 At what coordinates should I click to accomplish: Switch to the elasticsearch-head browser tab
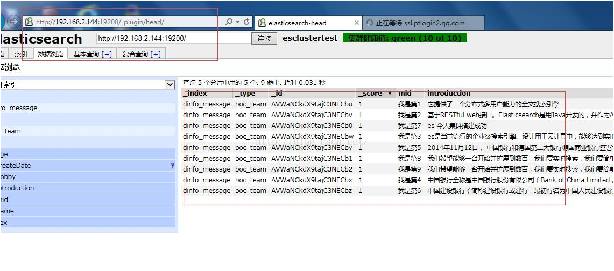[309, 23]
